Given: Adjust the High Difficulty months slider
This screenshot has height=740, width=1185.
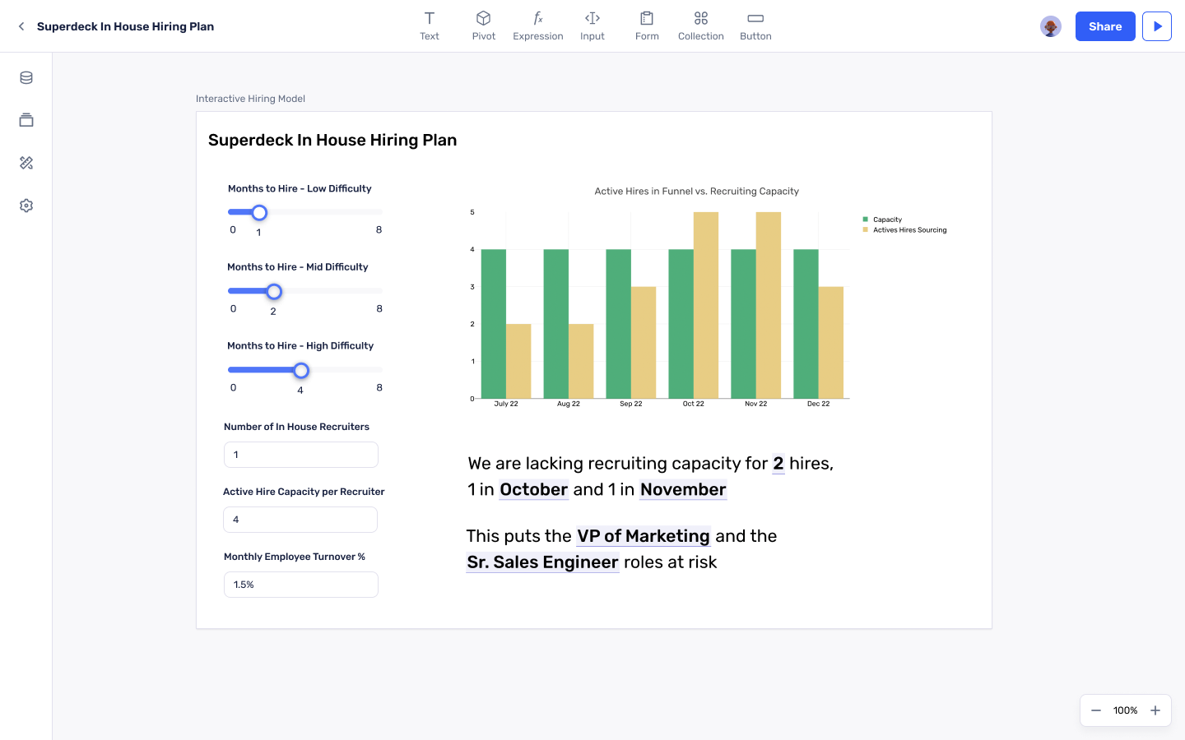Looking at the screenshot, I should pos(301,370).
